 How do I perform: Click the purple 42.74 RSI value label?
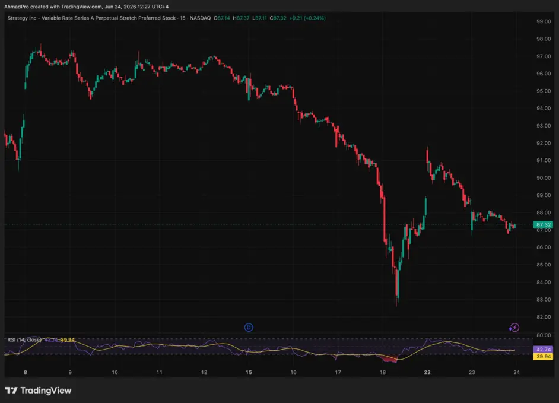tap(543, 349)
